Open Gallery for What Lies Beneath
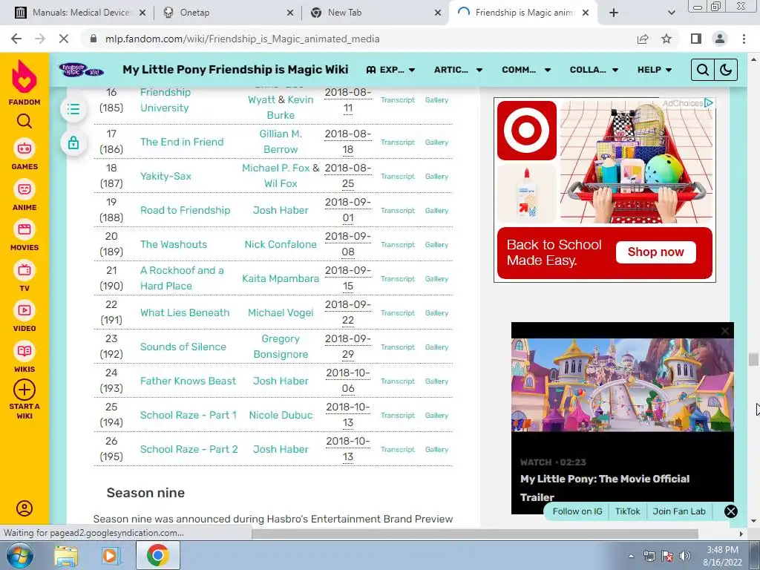This screenshot has width=760, height=570. (436, 312)
